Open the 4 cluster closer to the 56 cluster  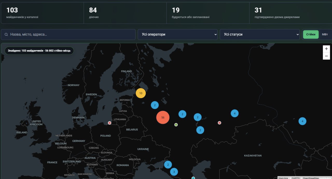[x=234, y=113]
